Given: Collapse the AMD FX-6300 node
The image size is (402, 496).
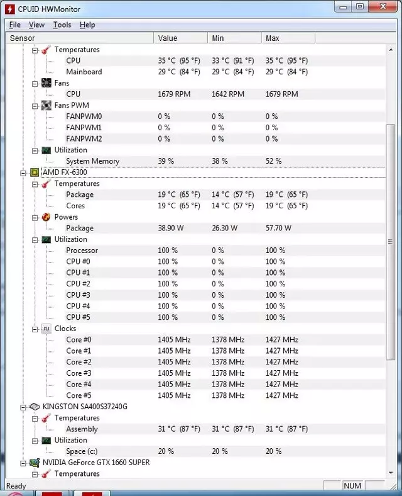Looking at the screenshot, I should coord(23,173).
